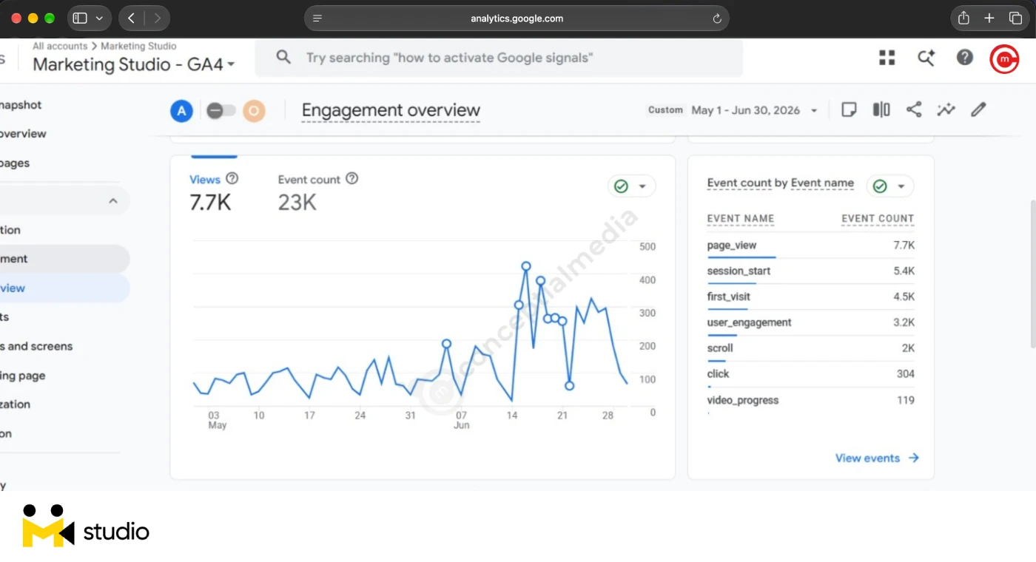Open the May 1 - Jun 30 date range picker
1036x562 pixels.
755,110
